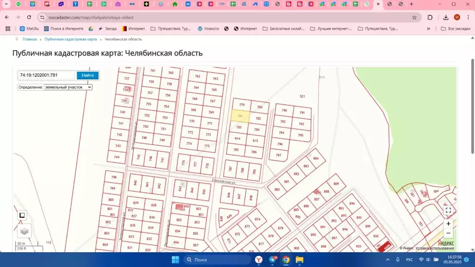Open the 'Условия использования' map link
Screen dimensions: 475x267
click(434, 248)
